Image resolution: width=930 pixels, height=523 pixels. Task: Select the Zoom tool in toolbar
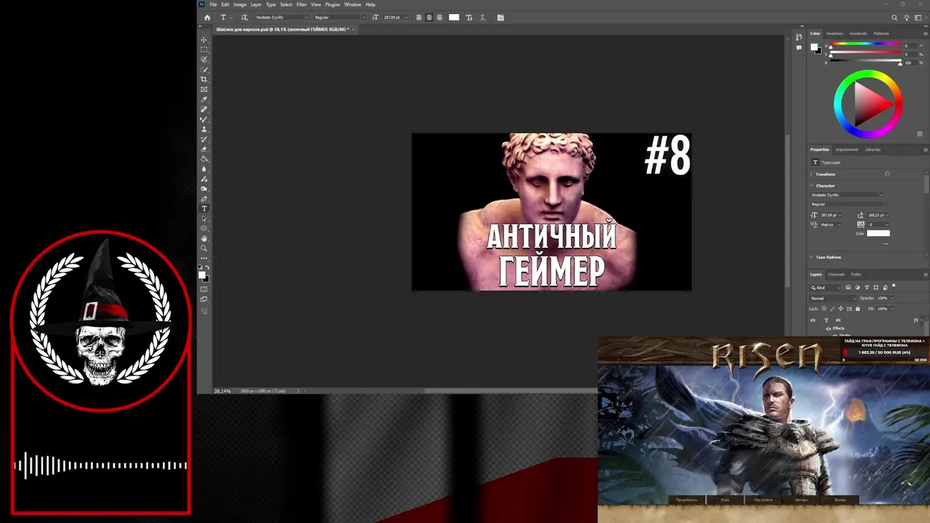pyautogui.click(x=203, y=248)
